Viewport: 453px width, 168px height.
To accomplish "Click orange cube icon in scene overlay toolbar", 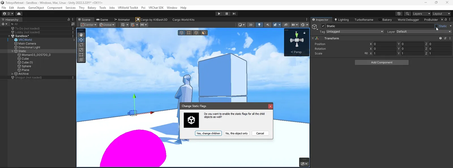I will pyautogui.click(x=204, y=33).
